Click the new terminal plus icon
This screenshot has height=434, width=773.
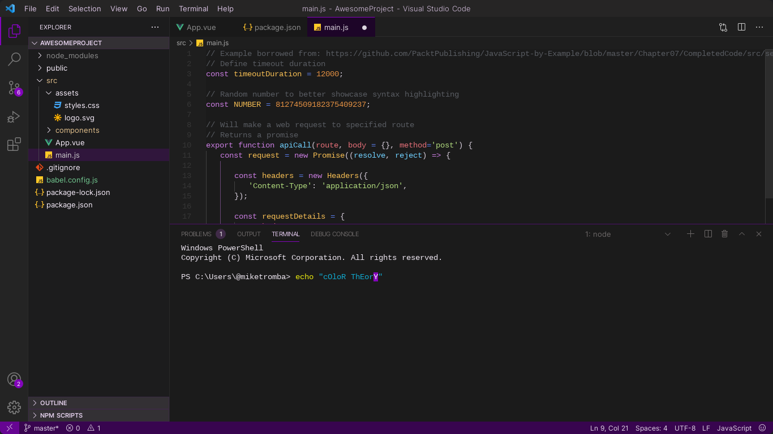point(690,234)
